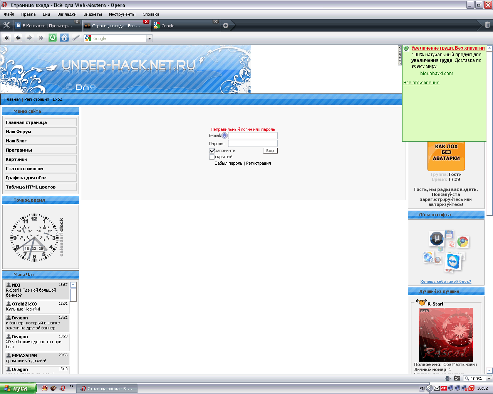Click the Google search input field

119,38
